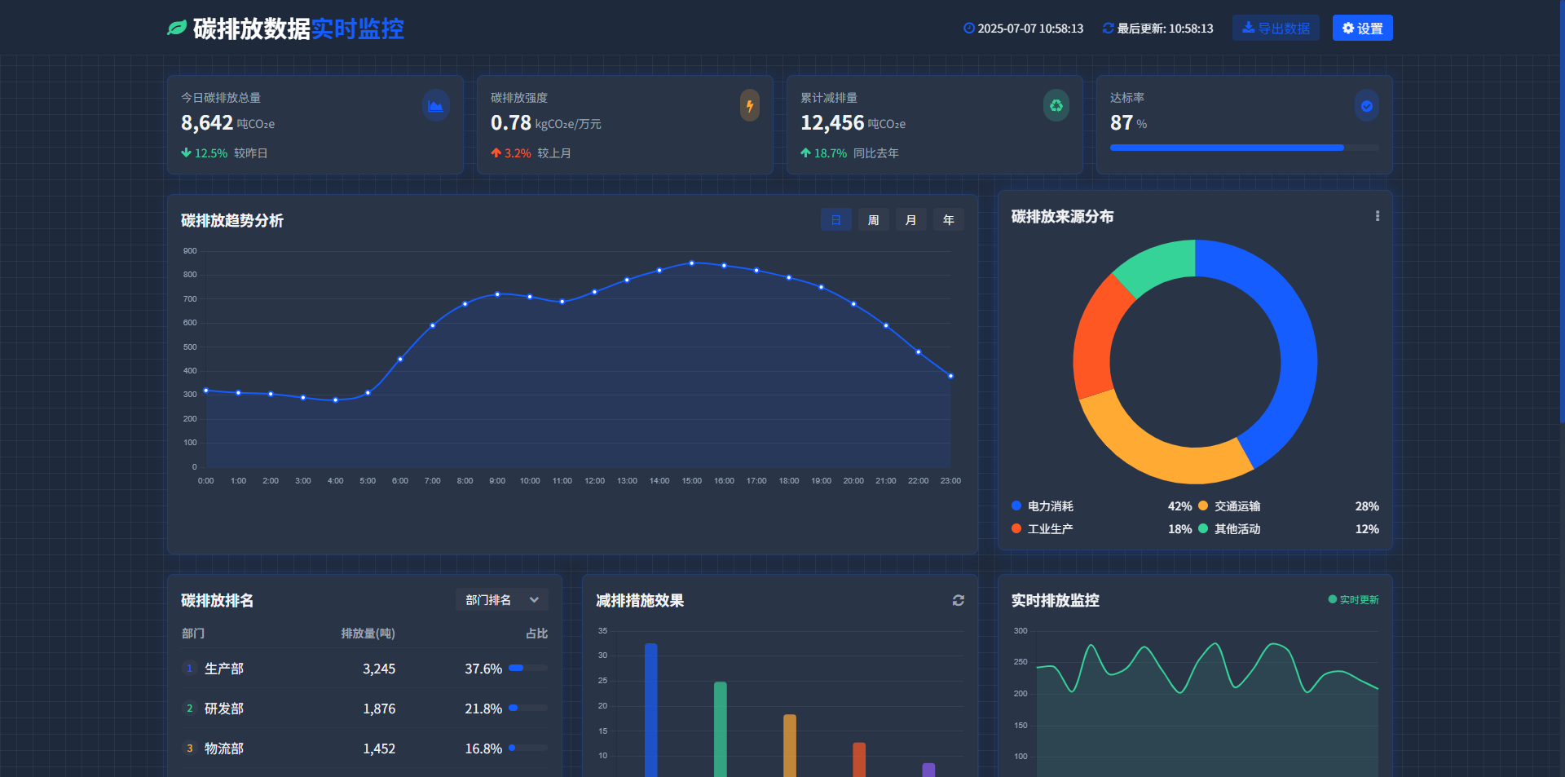Switch trend chart to 周 view
Viewport: 1565px width, 777px height.
[x=874, y=219]
